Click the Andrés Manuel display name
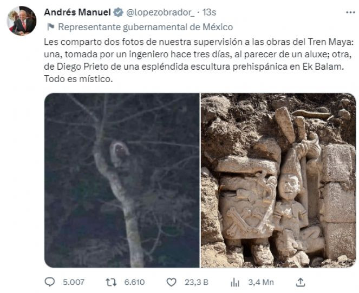Screen dimensions: 359x293 pyautogui.click(x=77, y=12)
